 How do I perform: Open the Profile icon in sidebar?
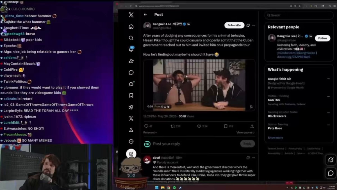coord(131,130)
